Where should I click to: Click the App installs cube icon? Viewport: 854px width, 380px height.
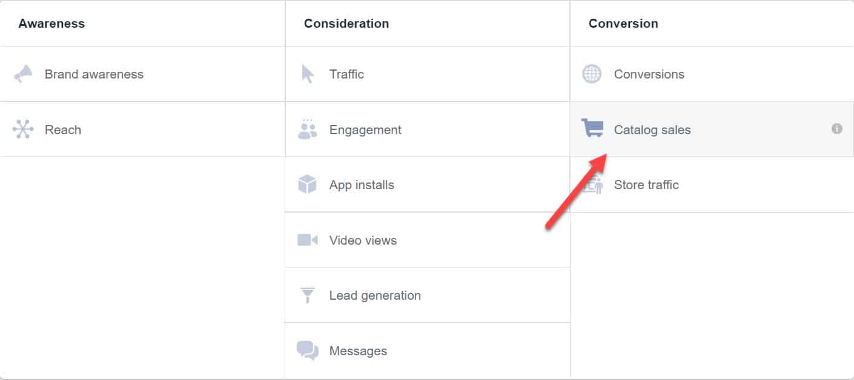(308, 184)
